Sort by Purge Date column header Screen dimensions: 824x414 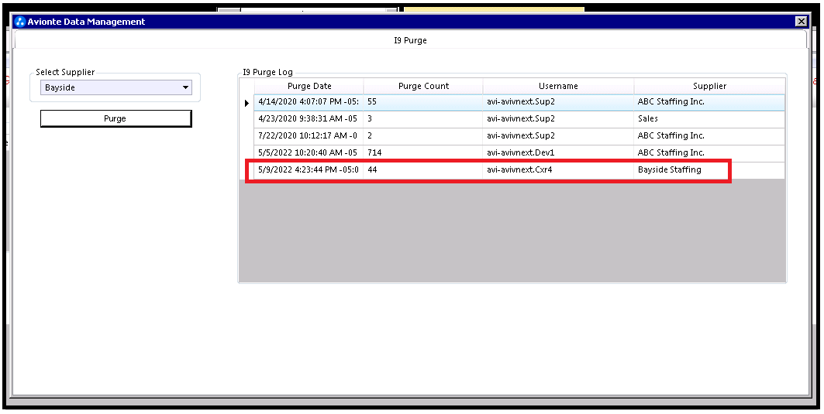pos(309,86)
